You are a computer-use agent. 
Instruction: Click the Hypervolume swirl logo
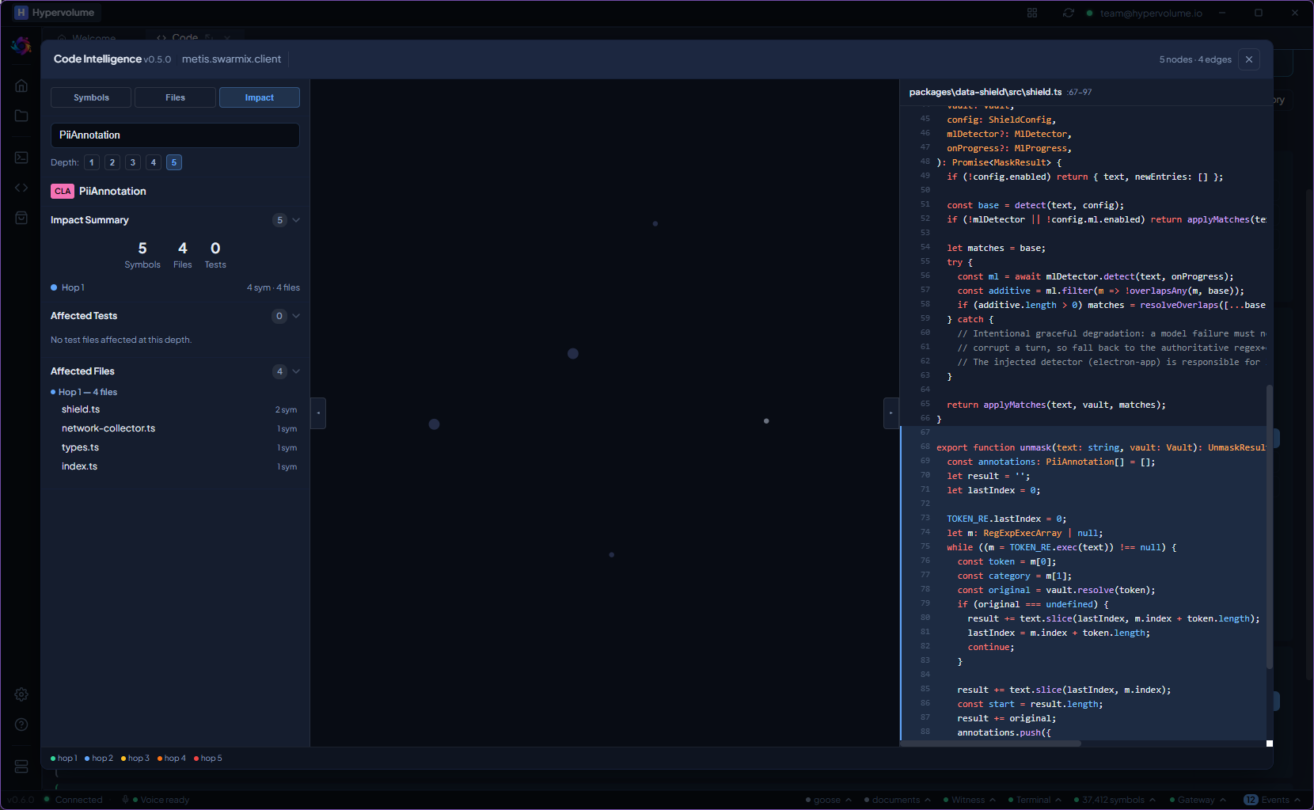coord(21,46)
